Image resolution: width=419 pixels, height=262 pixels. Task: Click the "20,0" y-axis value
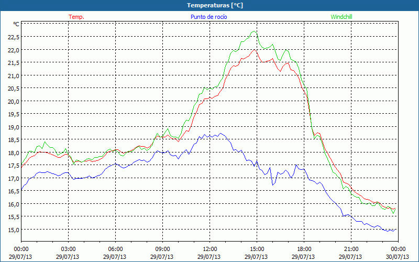(14, 102)
